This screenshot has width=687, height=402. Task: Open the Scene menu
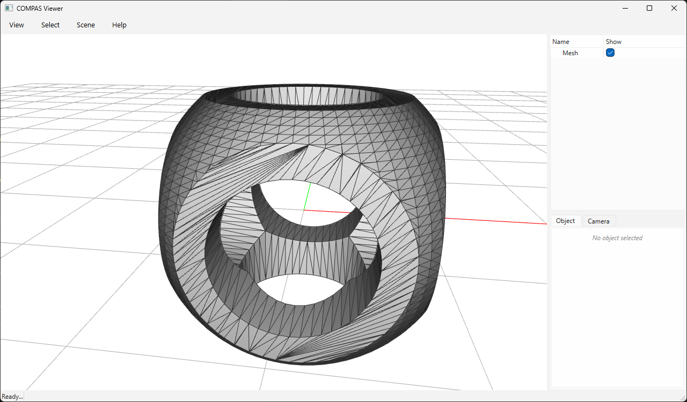[86, 25]
